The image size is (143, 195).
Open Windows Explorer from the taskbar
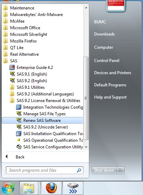[x=29, y=188]
